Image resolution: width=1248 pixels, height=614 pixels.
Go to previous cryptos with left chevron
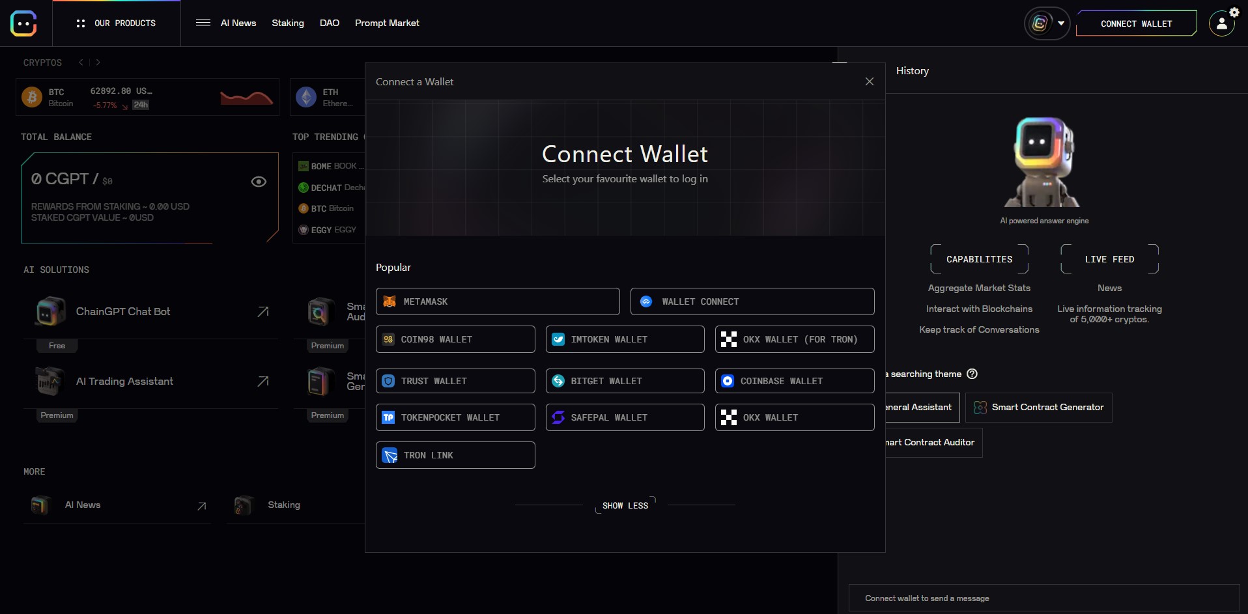click(x=81, y=63)
